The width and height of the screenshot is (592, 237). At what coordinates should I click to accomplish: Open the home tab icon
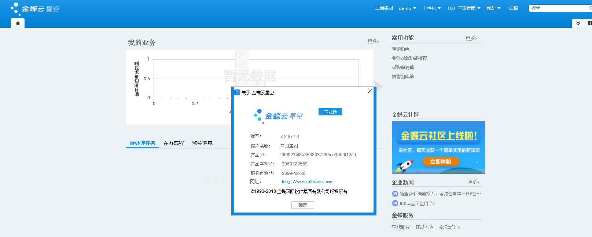click(x=18, y=23)
